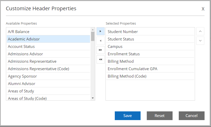Click the move-all-left double arrow button
Image resolution: width=211 pixels, height=127 pixels.
point(101,59)
